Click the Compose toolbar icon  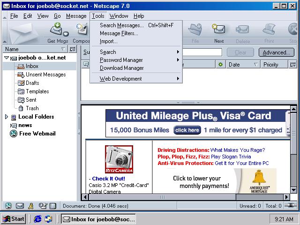tap(82, 29)
